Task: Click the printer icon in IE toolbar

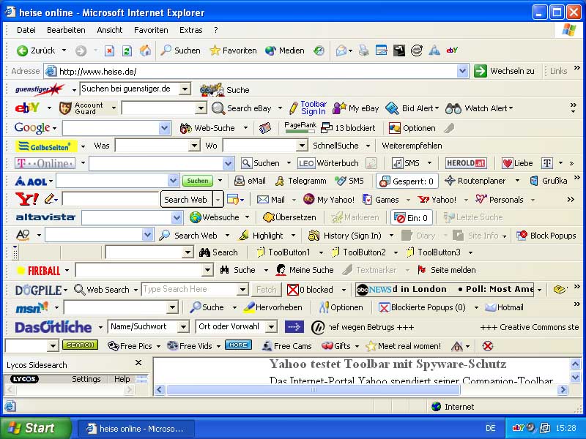Action: point(363,50)
